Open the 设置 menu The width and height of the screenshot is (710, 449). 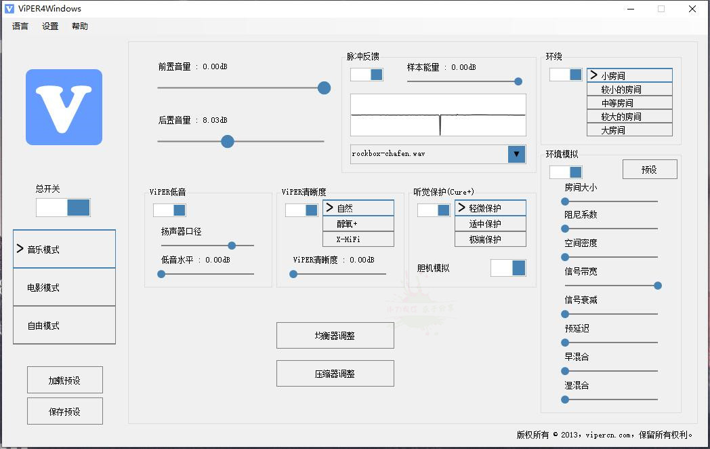coord(48,26)
